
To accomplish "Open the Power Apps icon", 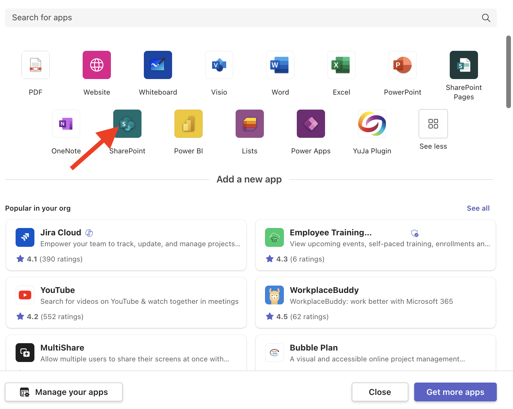I will pos(311,124).
